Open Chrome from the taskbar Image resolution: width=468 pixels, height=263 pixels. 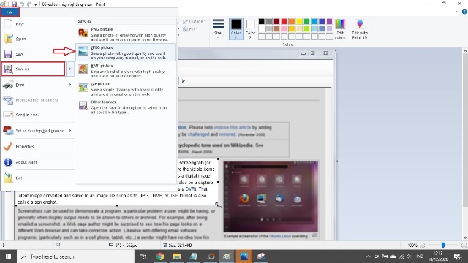160,256
